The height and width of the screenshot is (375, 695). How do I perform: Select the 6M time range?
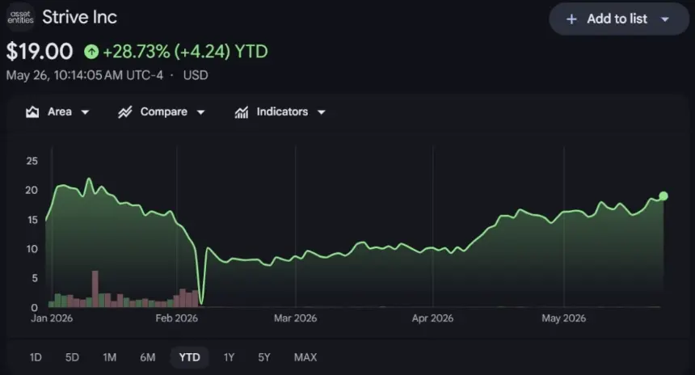point(148,357)
